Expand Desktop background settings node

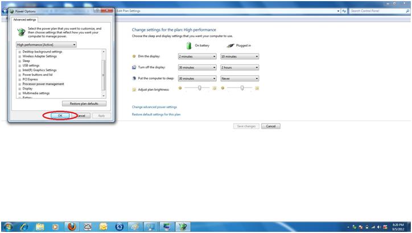coord(19,52)
